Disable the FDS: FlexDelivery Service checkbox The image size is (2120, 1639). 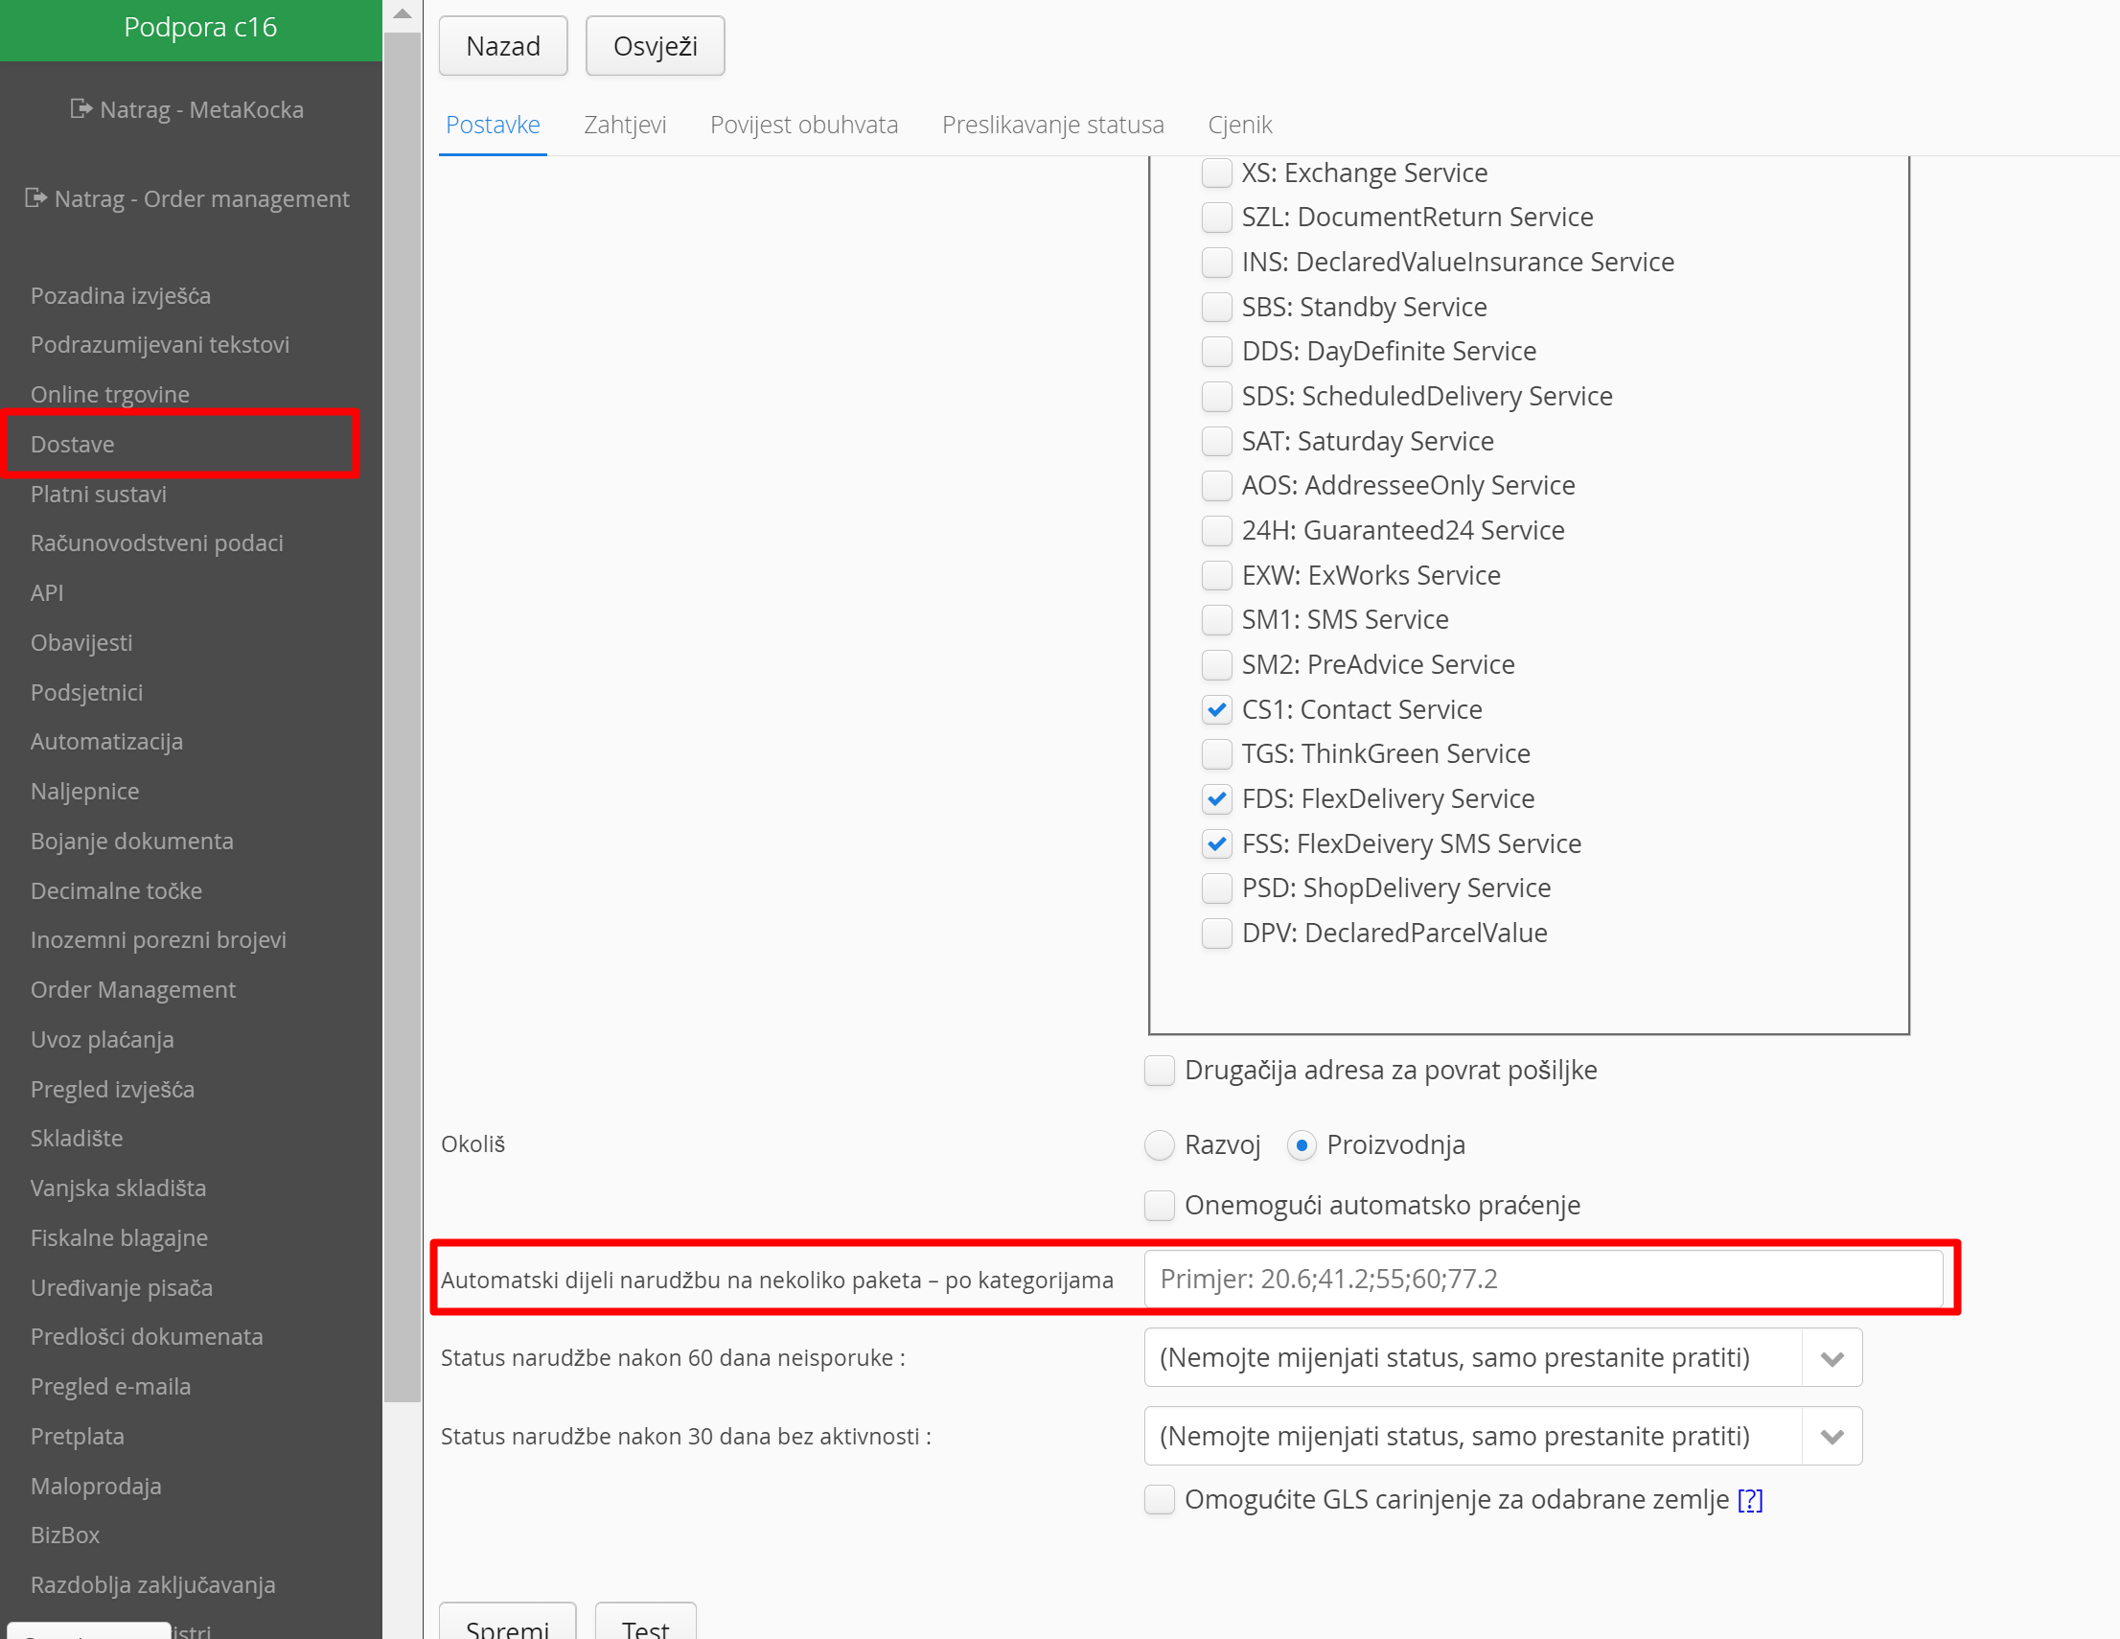[x=1216, y=799]
